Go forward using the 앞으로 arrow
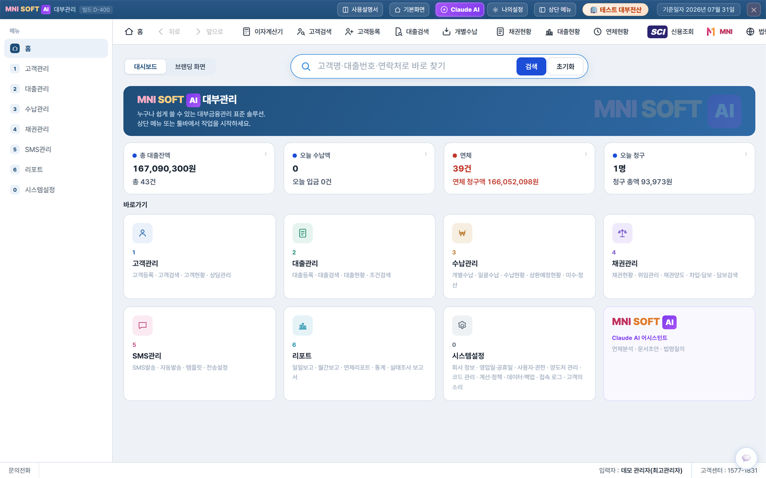 click(209, 31)
